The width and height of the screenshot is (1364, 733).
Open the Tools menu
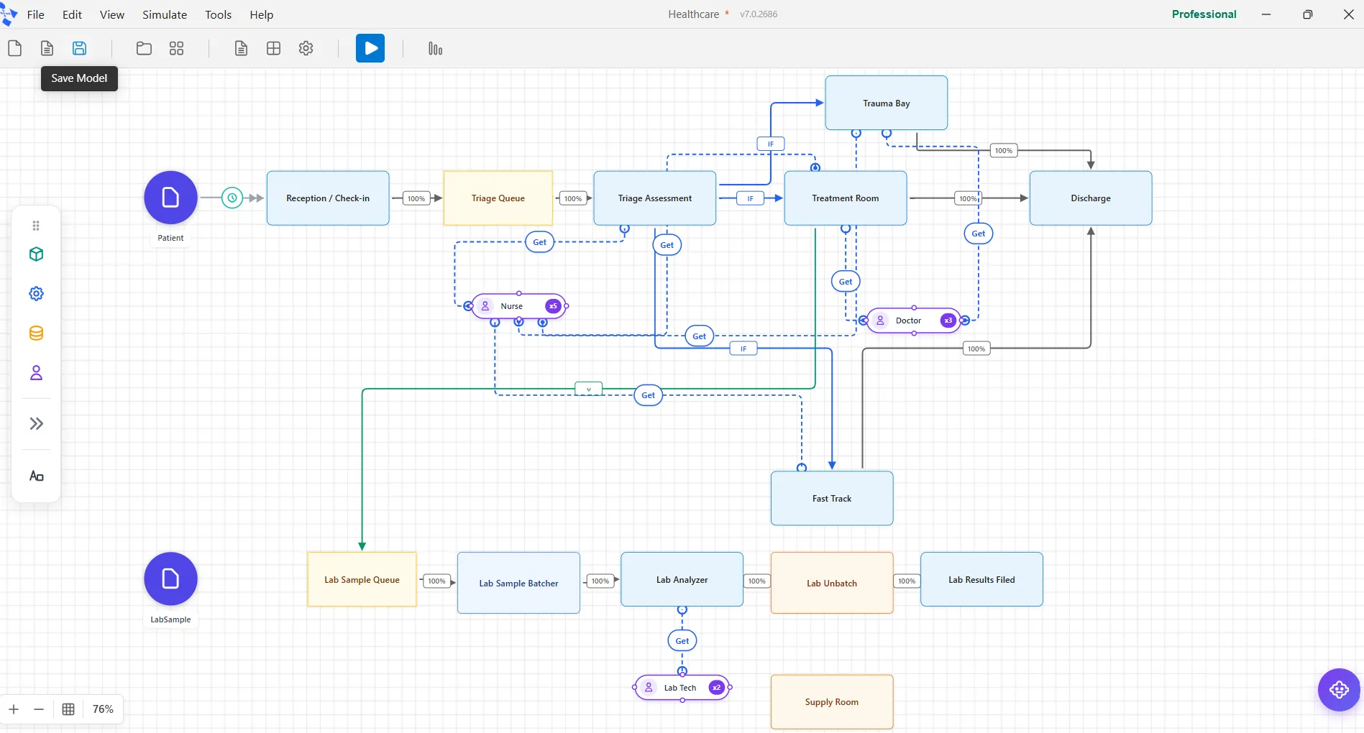coord(218,14)
